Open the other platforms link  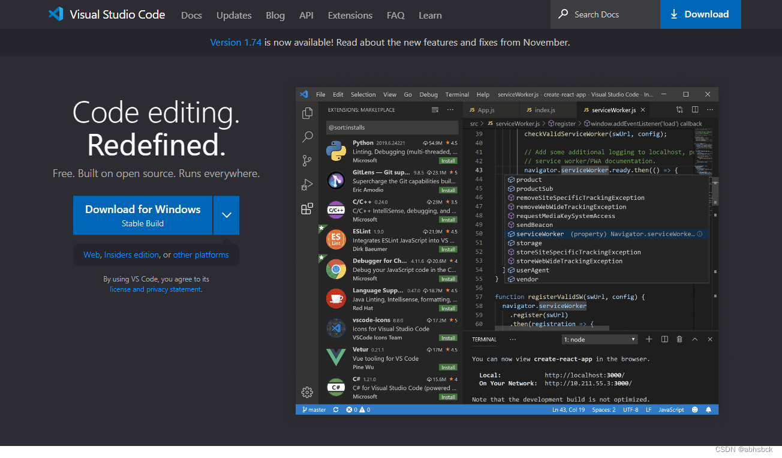(x=201, y=255)
